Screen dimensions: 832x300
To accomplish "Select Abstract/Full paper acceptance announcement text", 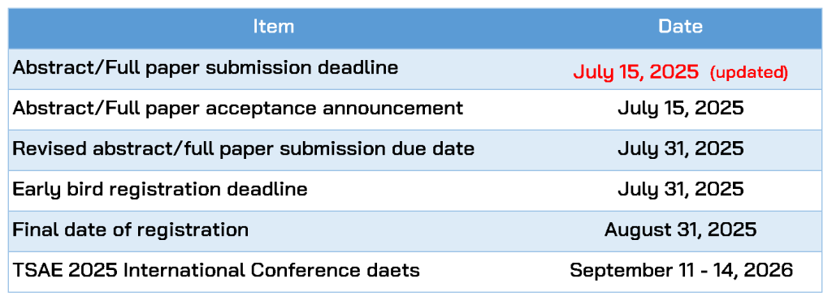I will click(x=238, y=108).
